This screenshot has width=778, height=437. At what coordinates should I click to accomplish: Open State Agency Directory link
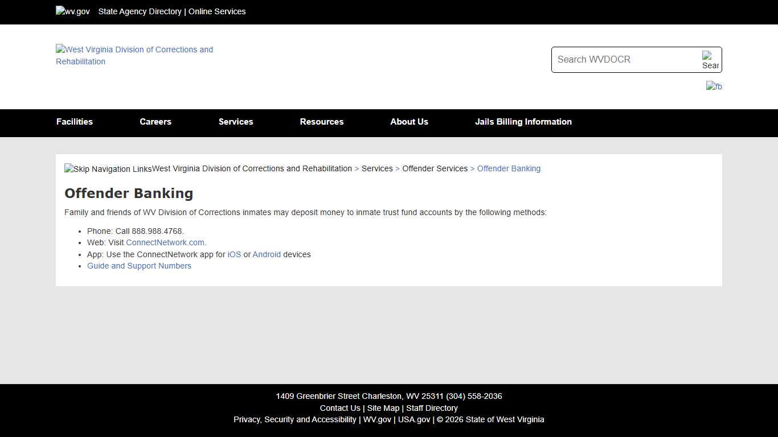(x=140, y=11)
